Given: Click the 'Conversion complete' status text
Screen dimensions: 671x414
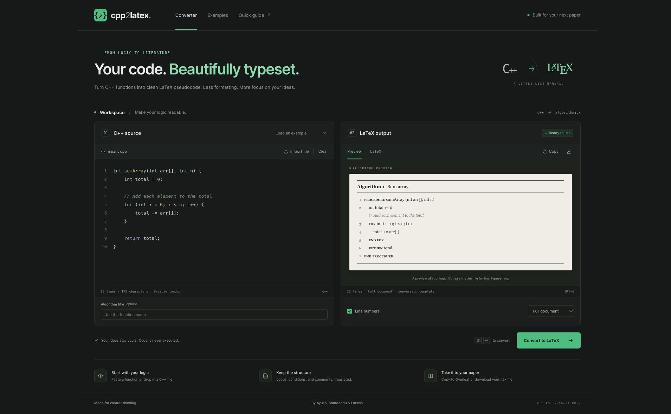Looking at the screenshot, I should 416,291.
